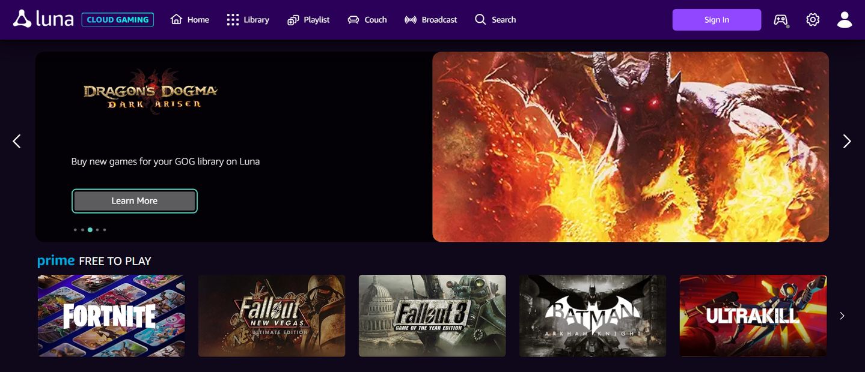The width and height of the screenshot is (865, 372).
Task: Click the Luna logo
Action: pos(43,19)
